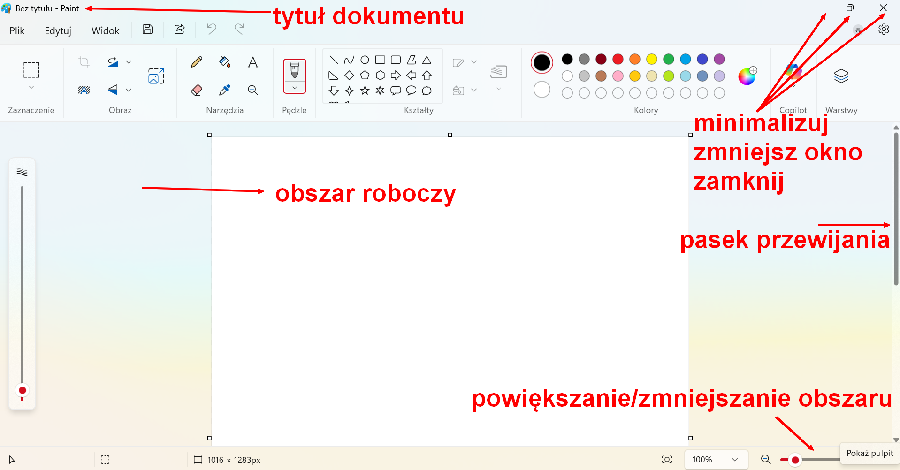Select primary color circle (black)
This screenshot has width=900, height=470.
coord(542,62)
